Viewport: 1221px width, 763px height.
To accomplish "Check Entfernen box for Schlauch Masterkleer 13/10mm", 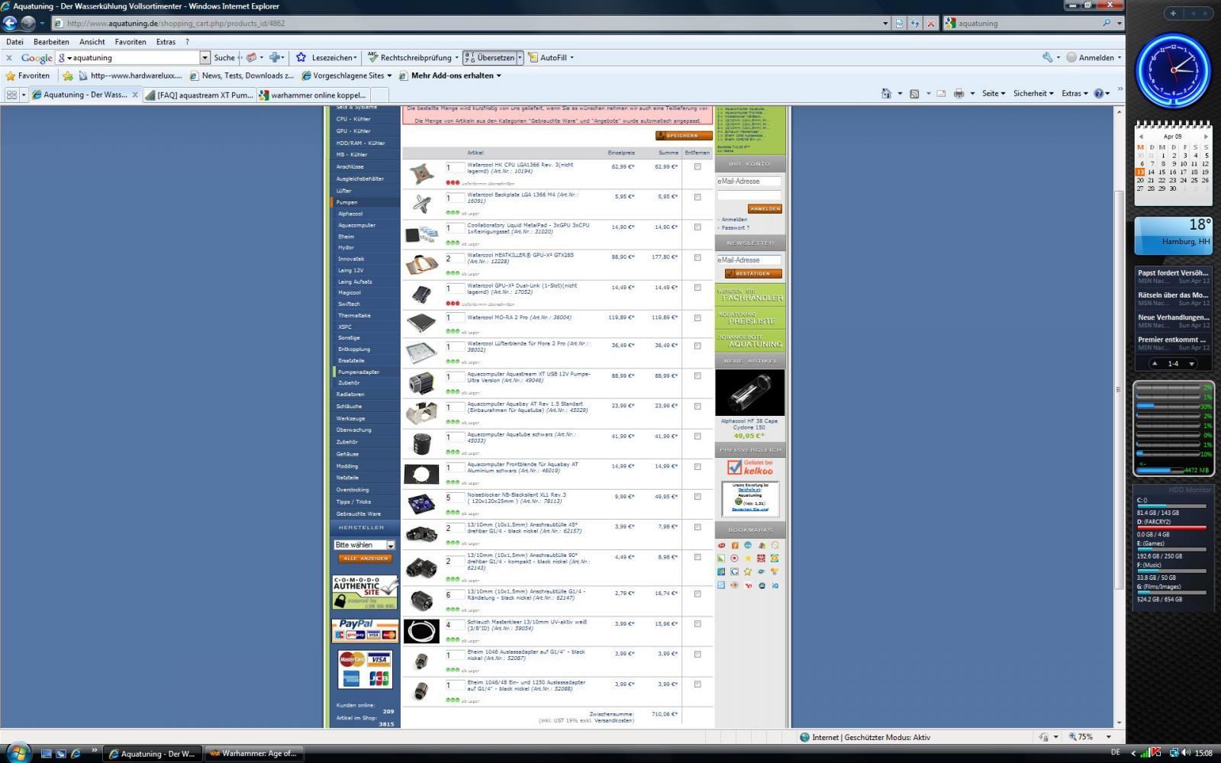I will click(697, 623).
